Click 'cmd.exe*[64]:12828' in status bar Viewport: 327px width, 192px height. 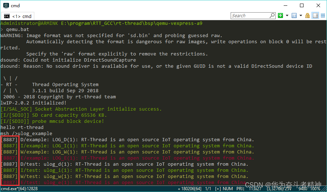click(x=19, y=189)
